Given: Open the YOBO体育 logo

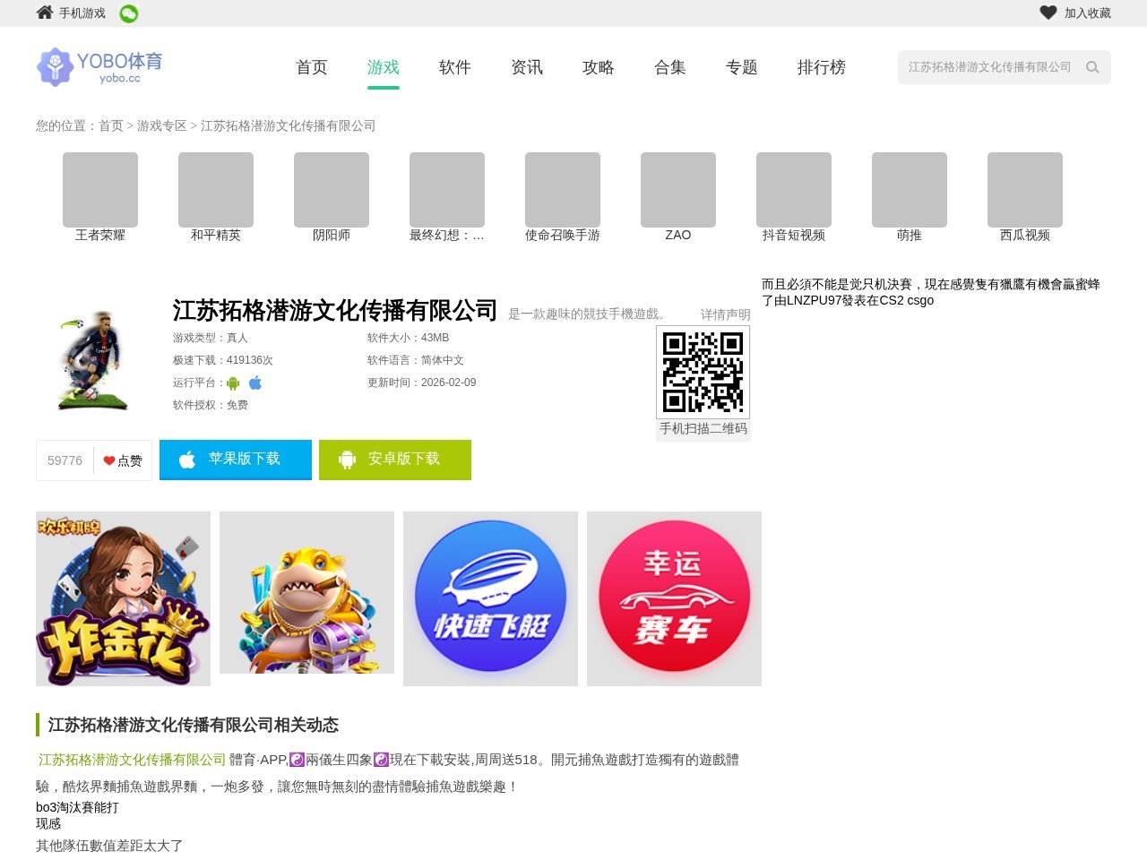Looking at the screenshot, I should pyautogui.click(x=99, y=67).
